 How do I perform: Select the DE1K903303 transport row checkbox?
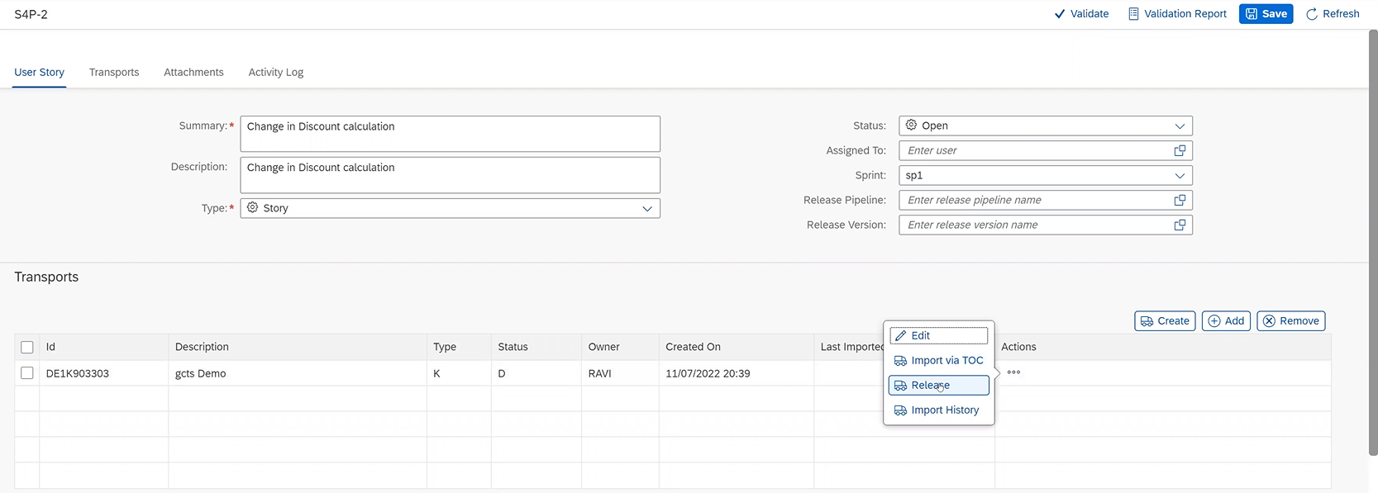pyautogui.click(x=27, y=373)
